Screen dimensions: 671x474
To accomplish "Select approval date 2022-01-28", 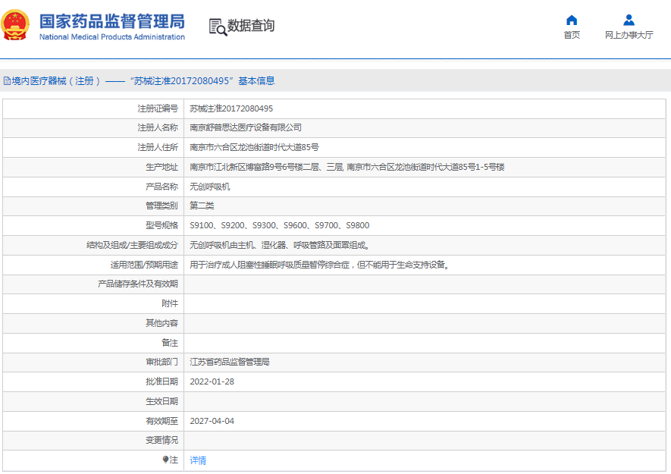I will point(212,381).
